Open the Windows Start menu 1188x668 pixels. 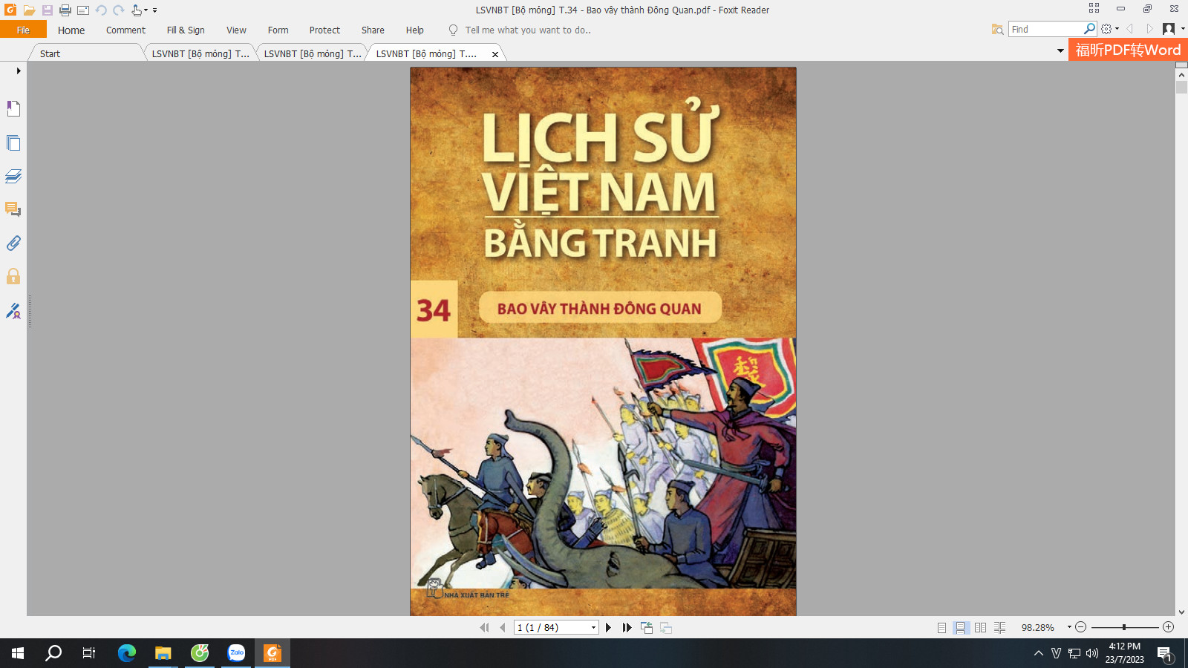(18, 653)
